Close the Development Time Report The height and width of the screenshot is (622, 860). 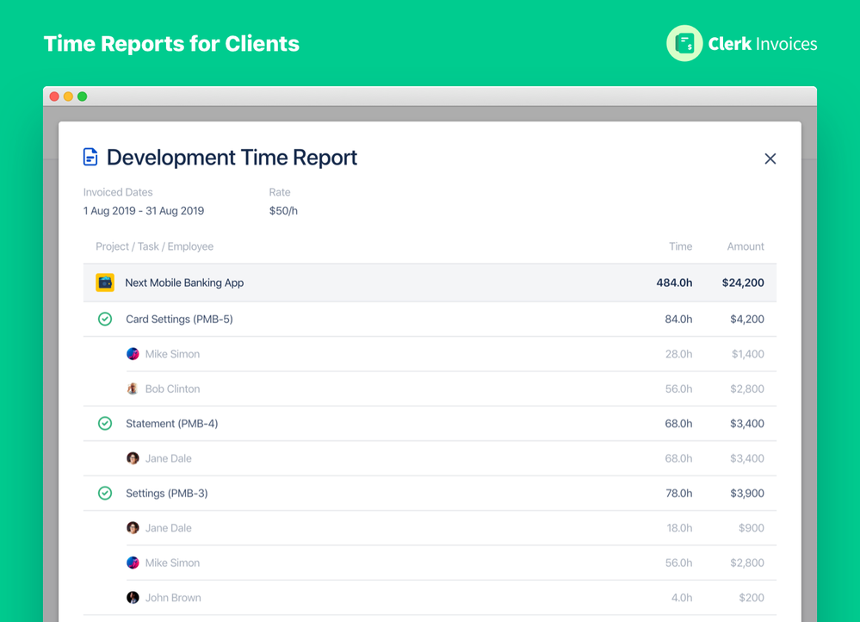click(x=770, y=159)
